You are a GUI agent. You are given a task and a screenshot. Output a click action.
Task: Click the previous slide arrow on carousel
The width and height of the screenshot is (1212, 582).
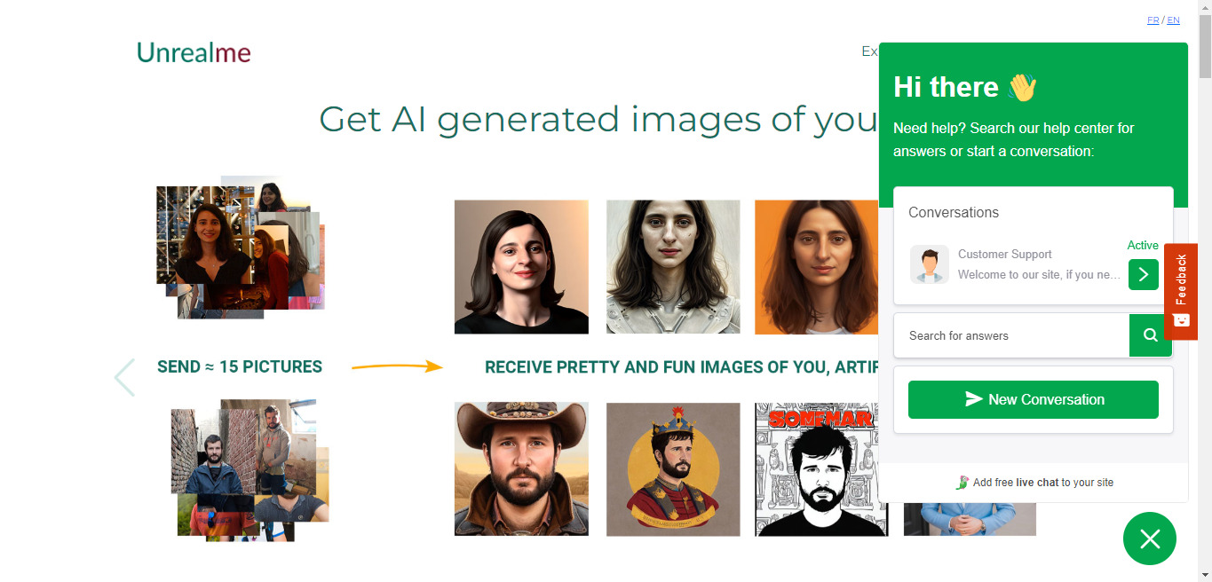[x=125, y=378]
